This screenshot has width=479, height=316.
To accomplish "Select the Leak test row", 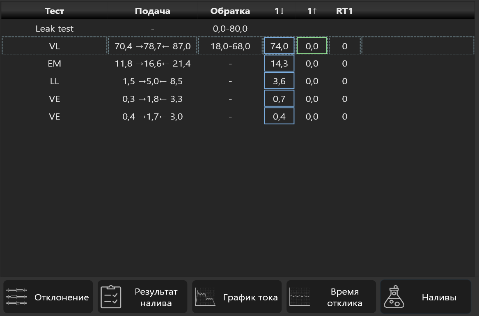I will pos(238,28).
